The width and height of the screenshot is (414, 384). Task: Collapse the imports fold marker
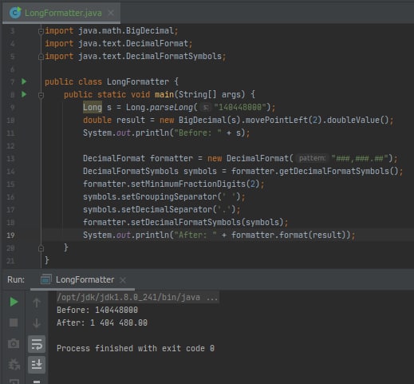[x=41, y=32]
